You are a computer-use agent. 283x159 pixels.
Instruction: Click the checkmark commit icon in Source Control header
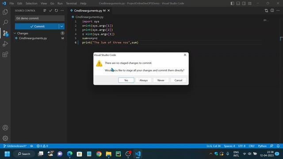[x=50, y=11]
